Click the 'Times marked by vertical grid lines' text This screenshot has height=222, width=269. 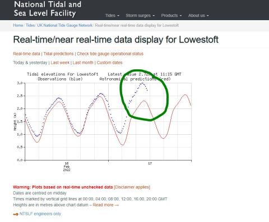coord(90,199)
